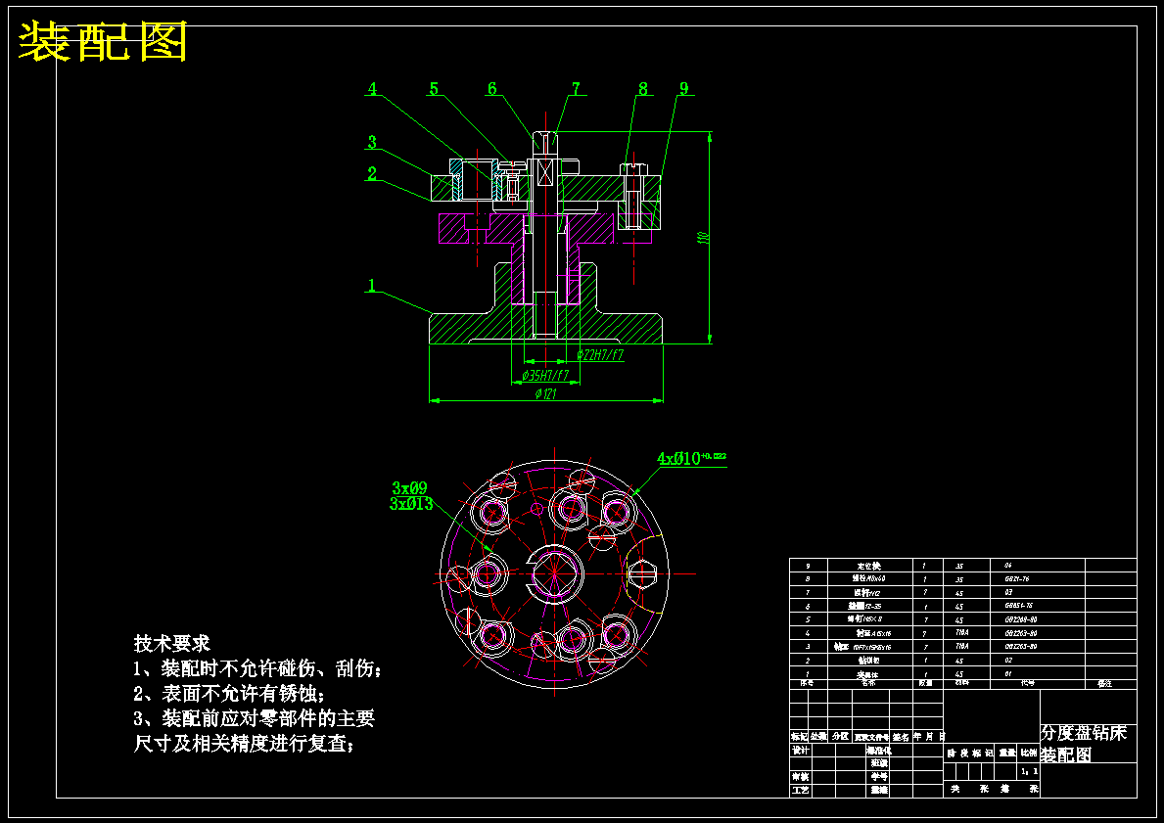
Task: Click 分度盘钻床 in the title block
Action: pyautogui.click(x=1084, y=734)
